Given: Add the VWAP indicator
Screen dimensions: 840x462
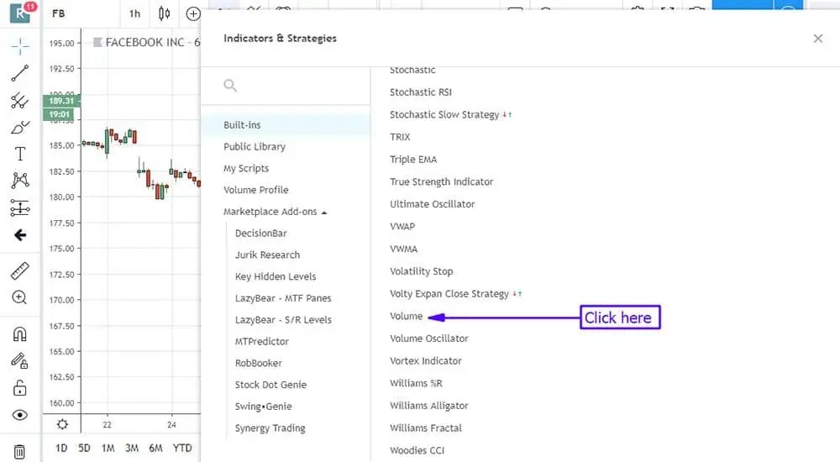Looking at the screenshot, I should tap(402, 227).
